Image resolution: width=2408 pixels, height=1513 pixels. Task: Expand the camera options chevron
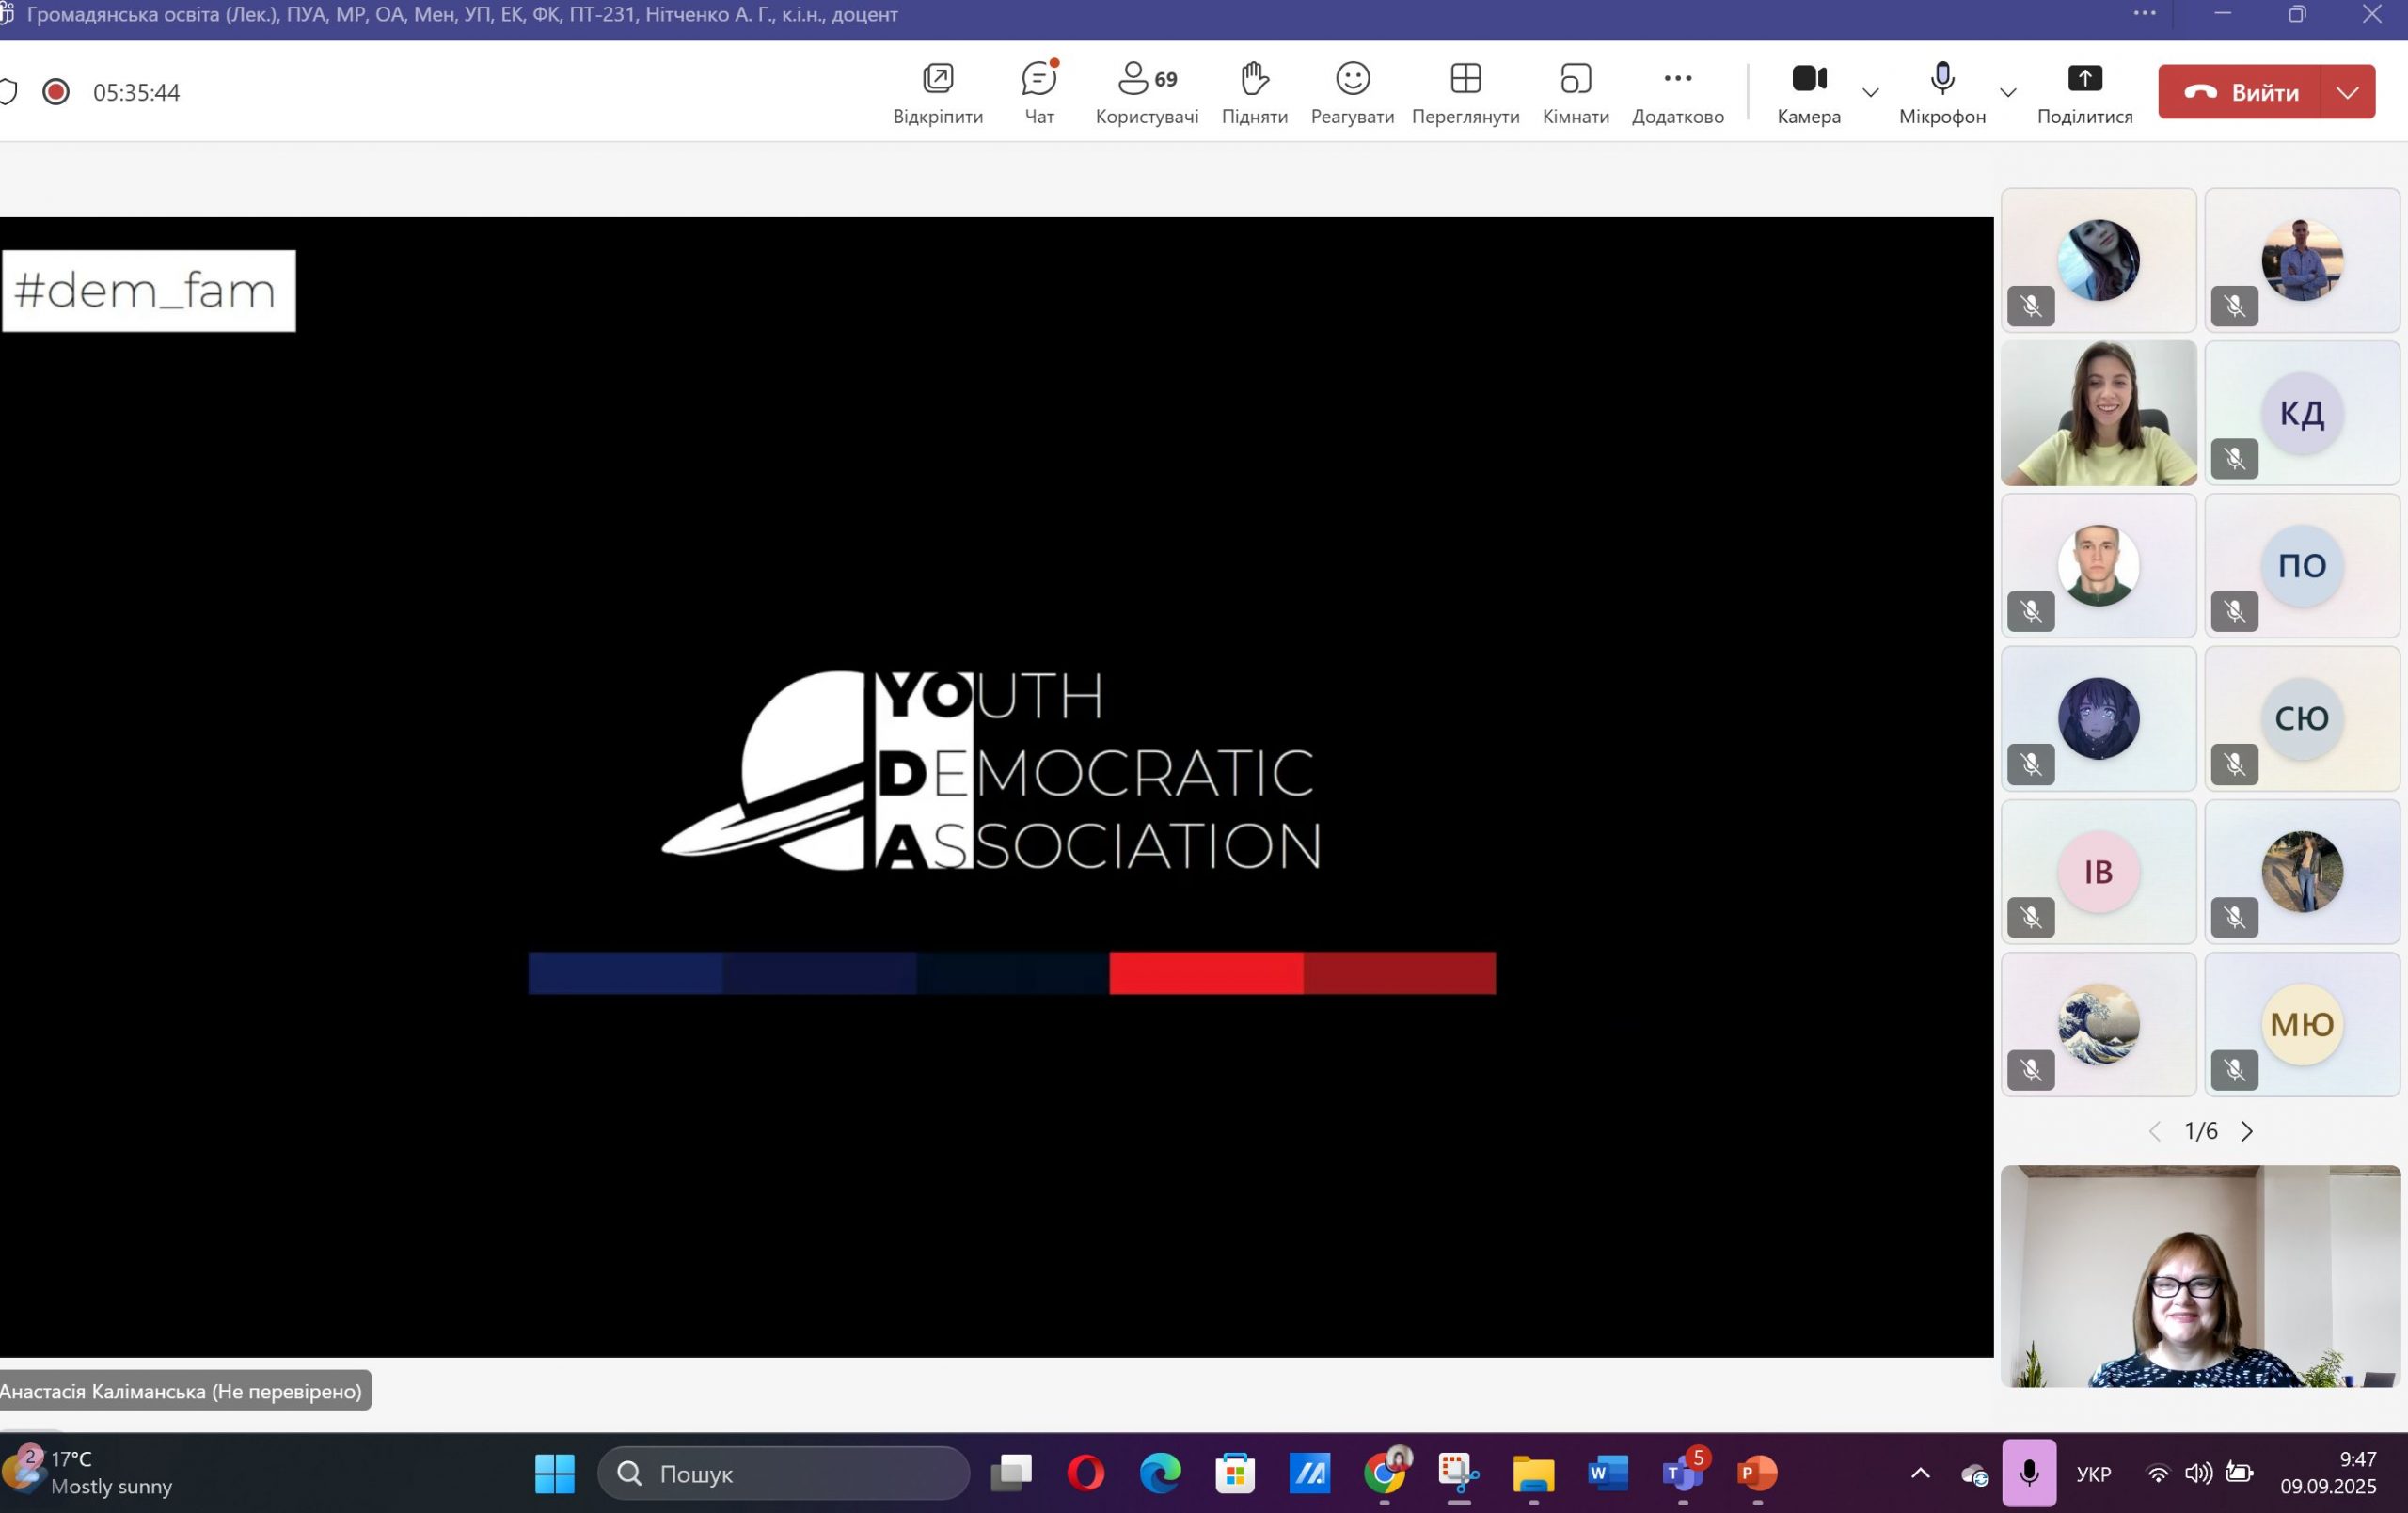1870,93
